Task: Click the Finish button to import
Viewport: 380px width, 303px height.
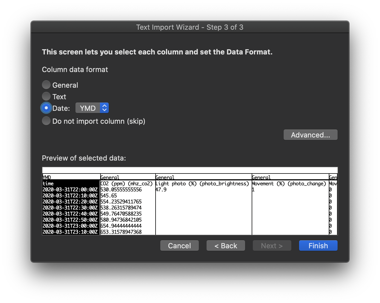Action: [x=318, y=245]
